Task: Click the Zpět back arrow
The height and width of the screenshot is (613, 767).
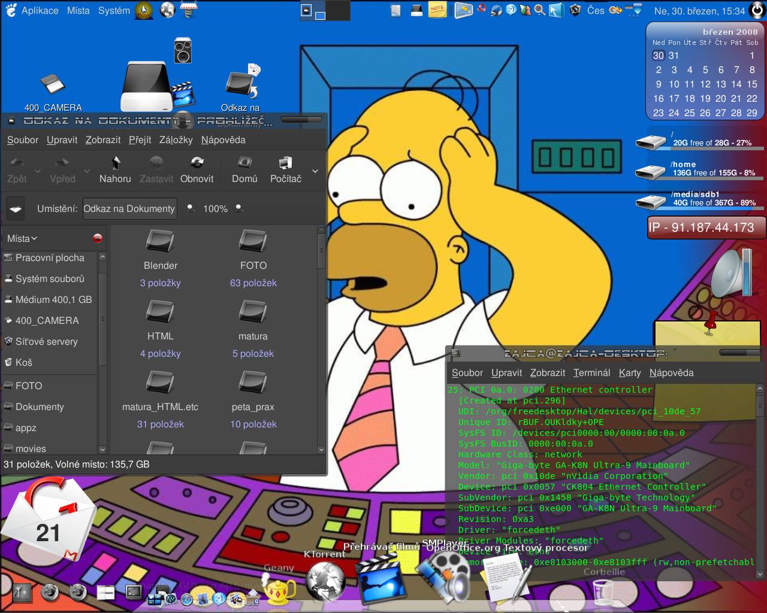Action: coord(17,163)
